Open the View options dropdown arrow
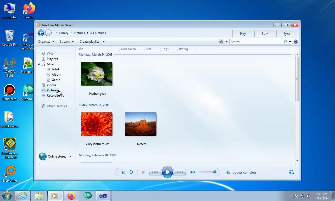The height and width of the screenshot is (201, 335). 227,42
